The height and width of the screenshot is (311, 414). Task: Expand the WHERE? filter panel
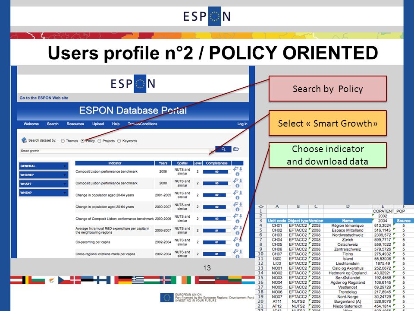coord(44,175)
